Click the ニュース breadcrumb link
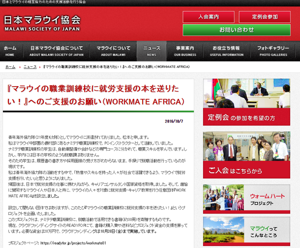The height and width of the screenshot is (248, 300). pyautogui.click(x=30, y=66)
